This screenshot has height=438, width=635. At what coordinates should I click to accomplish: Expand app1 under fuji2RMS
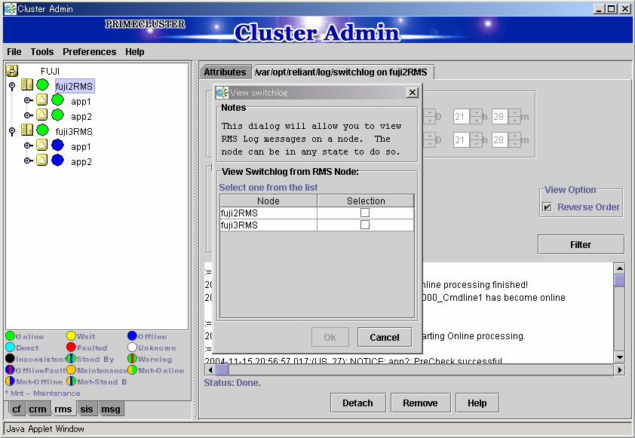pyautogui.click(x=28, y=100)
